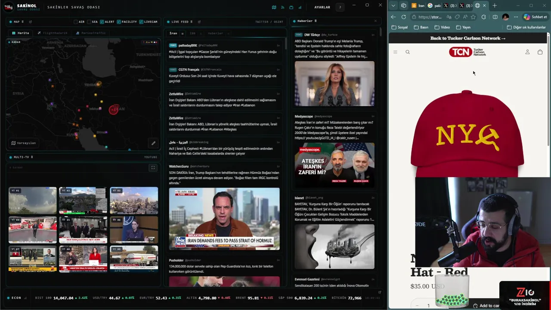The height and width of the screenshot is (310, 551).
Task: Pop out the LIVE FEED panel
Action: pos(199,22)
